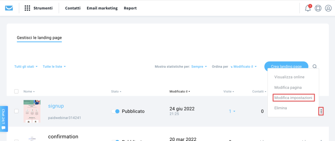Image resolution: width=335 pixels, height=141 pixels.
Task: Click the Strumenti label
Action: click(x=43, y=8)
